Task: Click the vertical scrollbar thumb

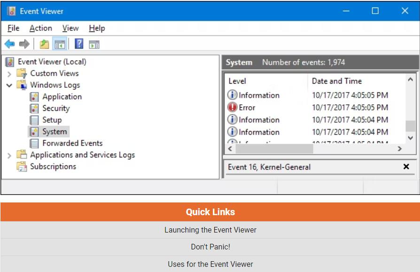Action: 410,126
